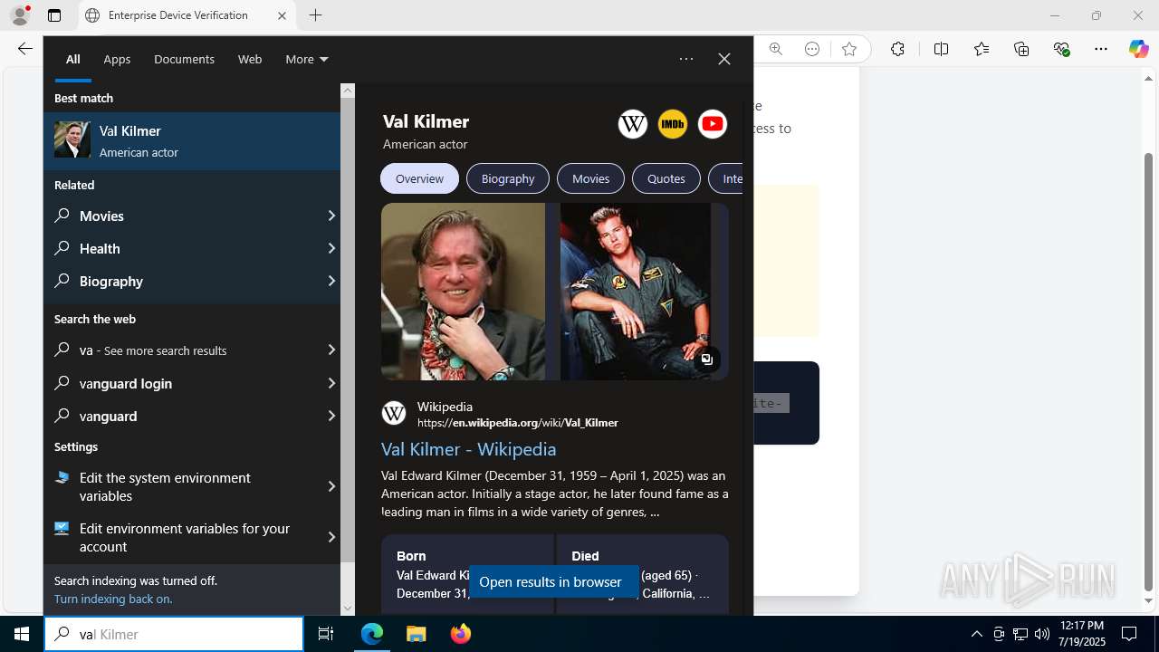
Task: Launch Microsoft Edge from taskbar
Action: [372, 634]
